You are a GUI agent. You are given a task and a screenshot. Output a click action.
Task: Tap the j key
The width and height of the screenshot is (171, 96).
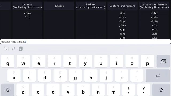(x=106, y=75)
